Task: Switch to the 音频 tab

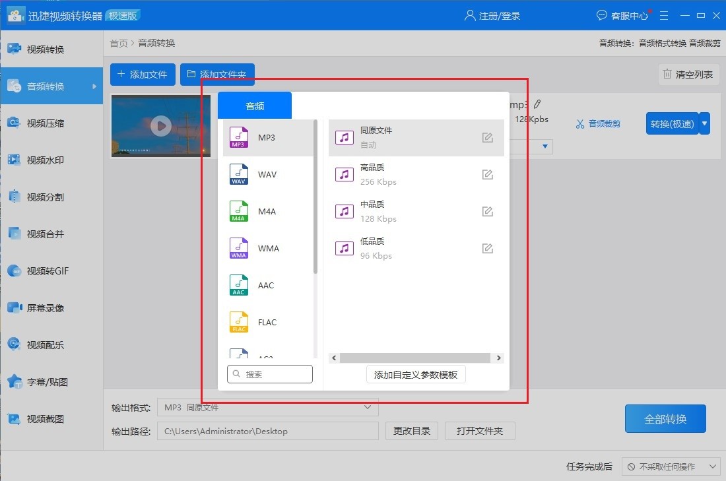Action: click(255, 106)
